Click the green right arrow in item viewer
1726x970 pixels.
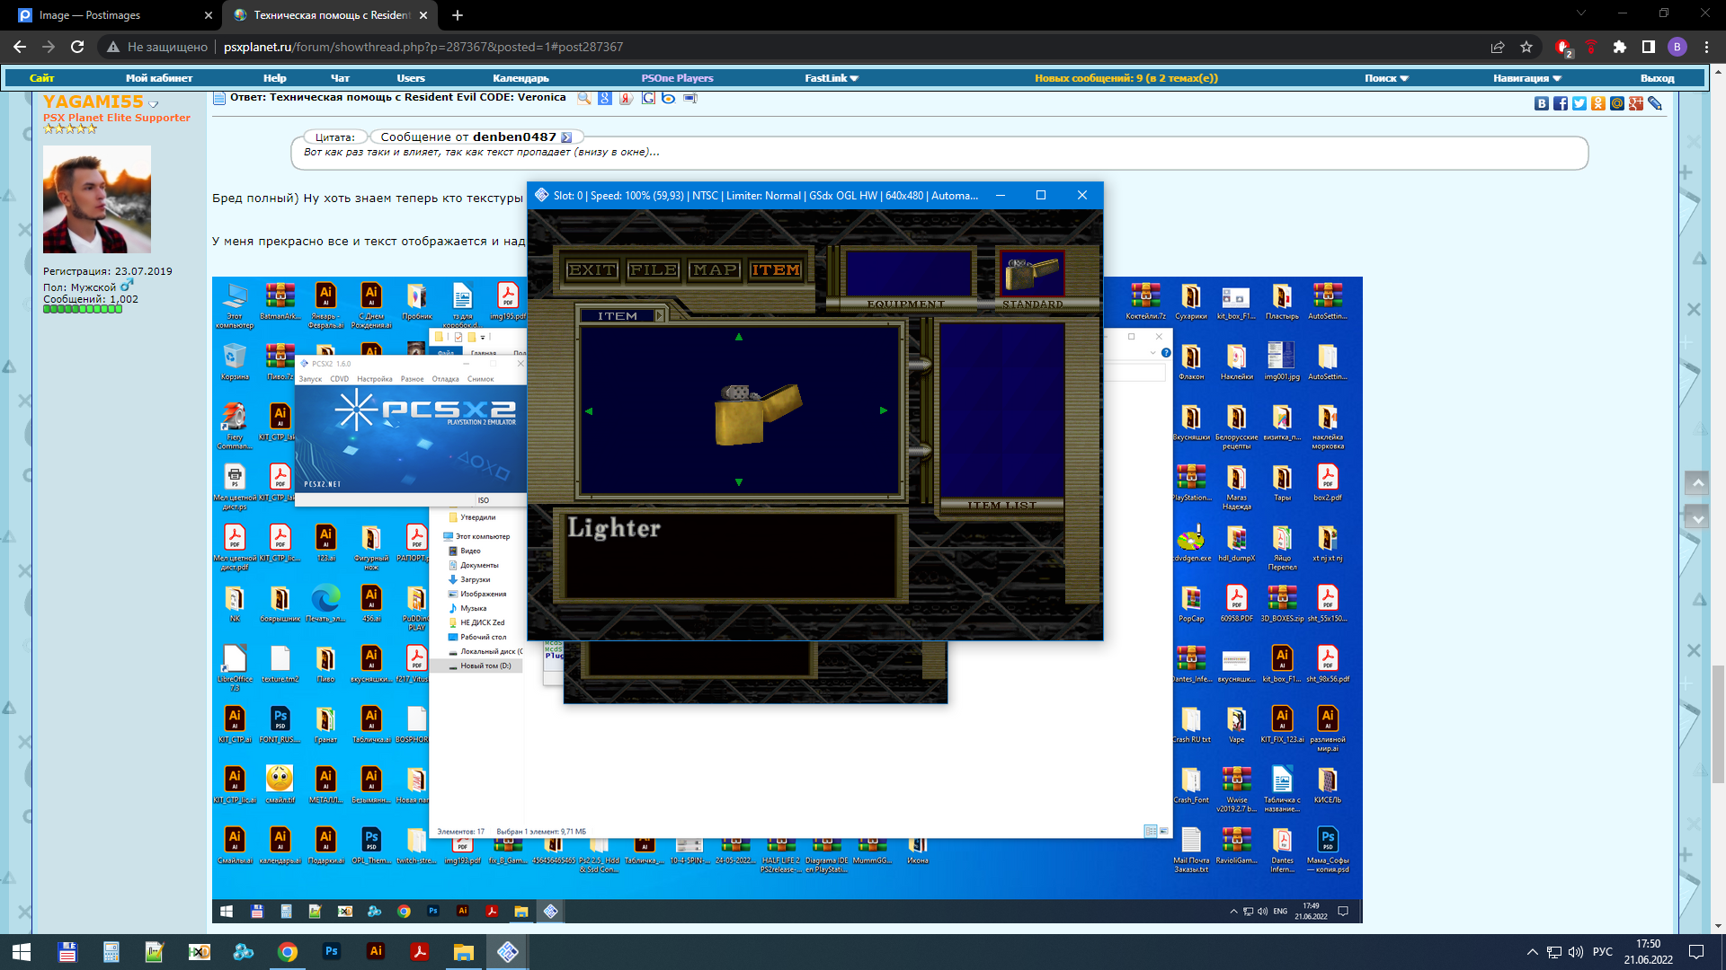(x=884, y=410)
